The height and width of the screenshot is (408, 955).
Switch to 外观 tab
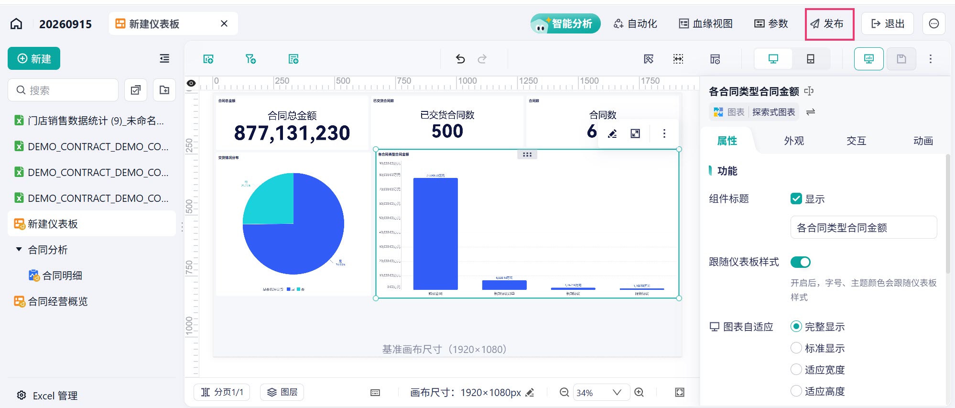click(x=794, y=141)
